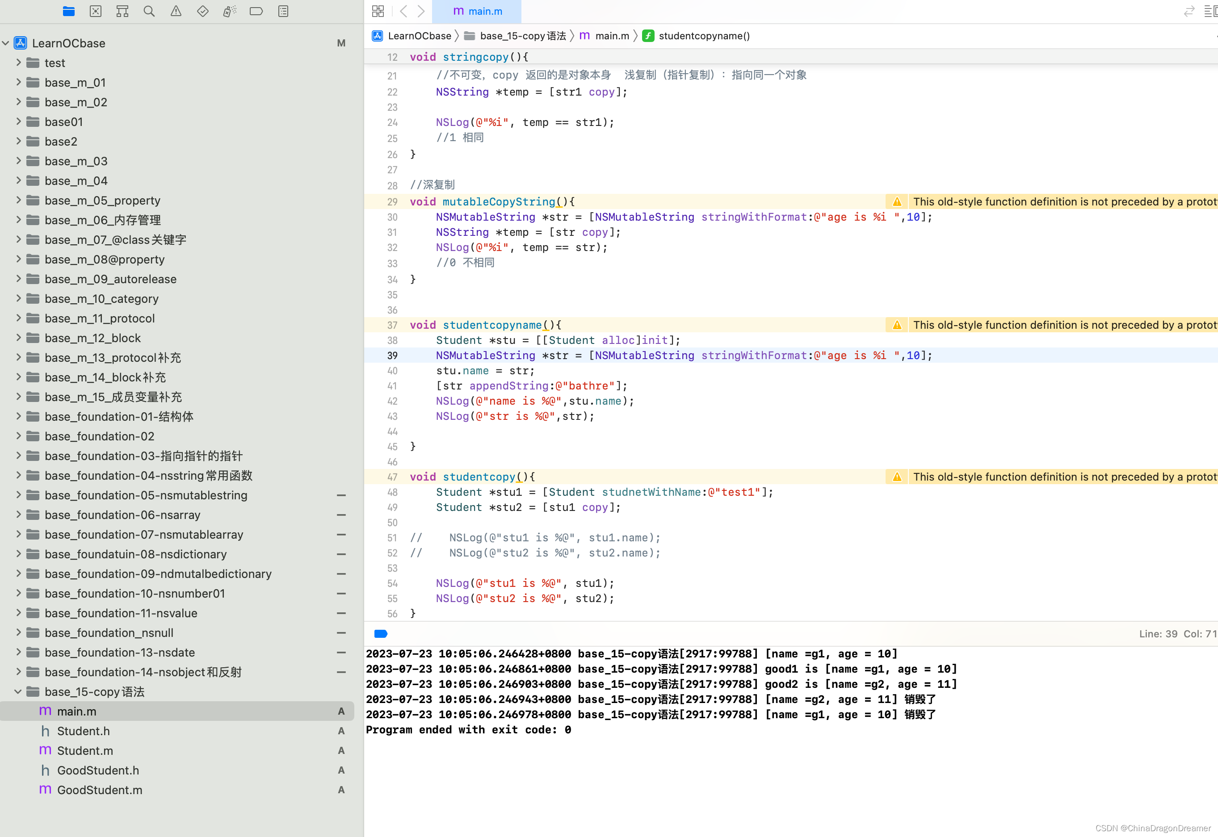Toggle the editor options lines icon
Viewport: 1218px width, 837px height.
[1209, 11]
